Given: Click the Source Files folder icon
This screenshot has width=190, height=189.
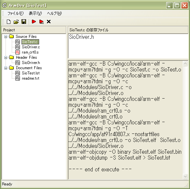Looking at the screenshot, I should (x=11, y=36).
